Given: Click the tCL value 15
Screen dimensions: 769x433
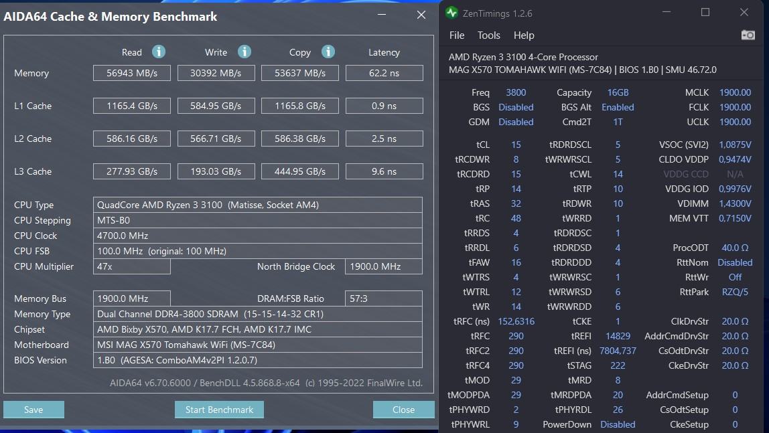Looking at the screenshot, I should tap(516, 145).
